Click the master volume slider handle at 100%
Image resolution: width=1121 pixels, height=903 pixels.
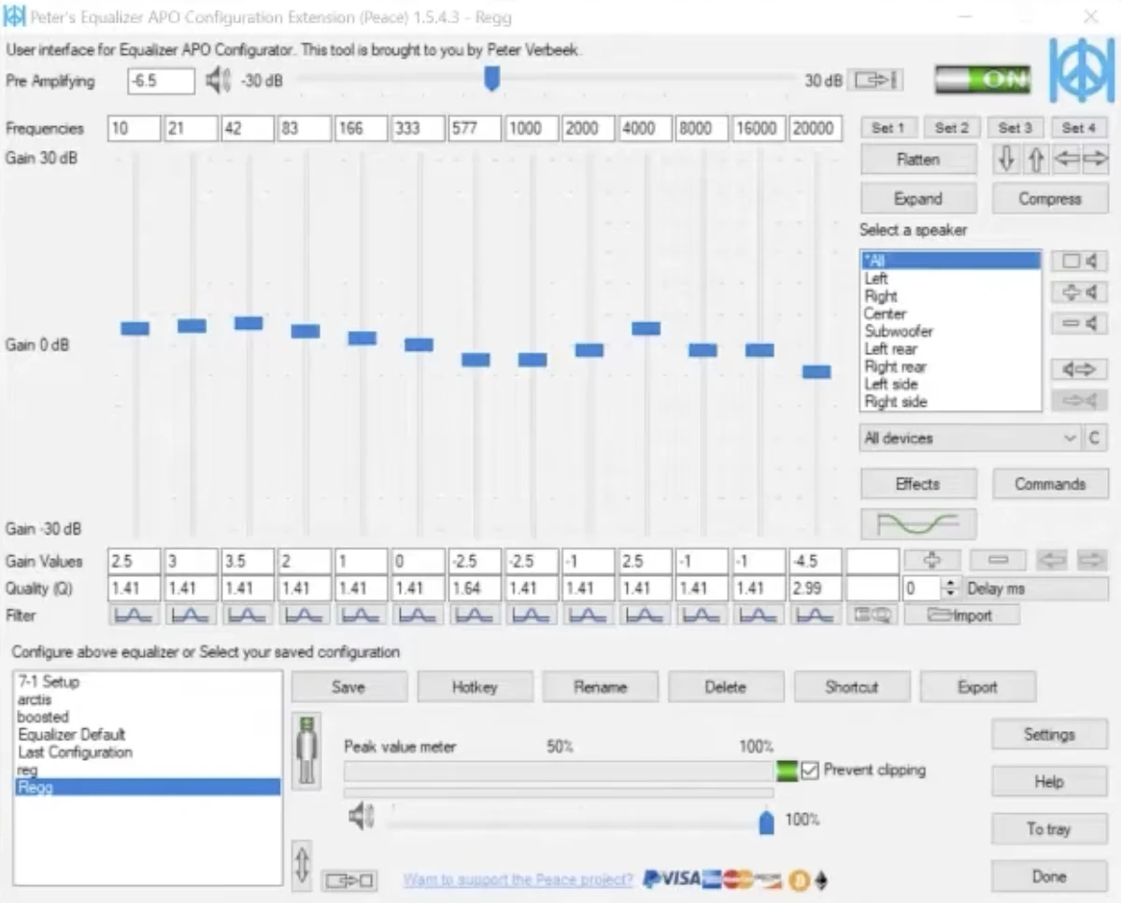pyautogui.click(x=766, y=821)
